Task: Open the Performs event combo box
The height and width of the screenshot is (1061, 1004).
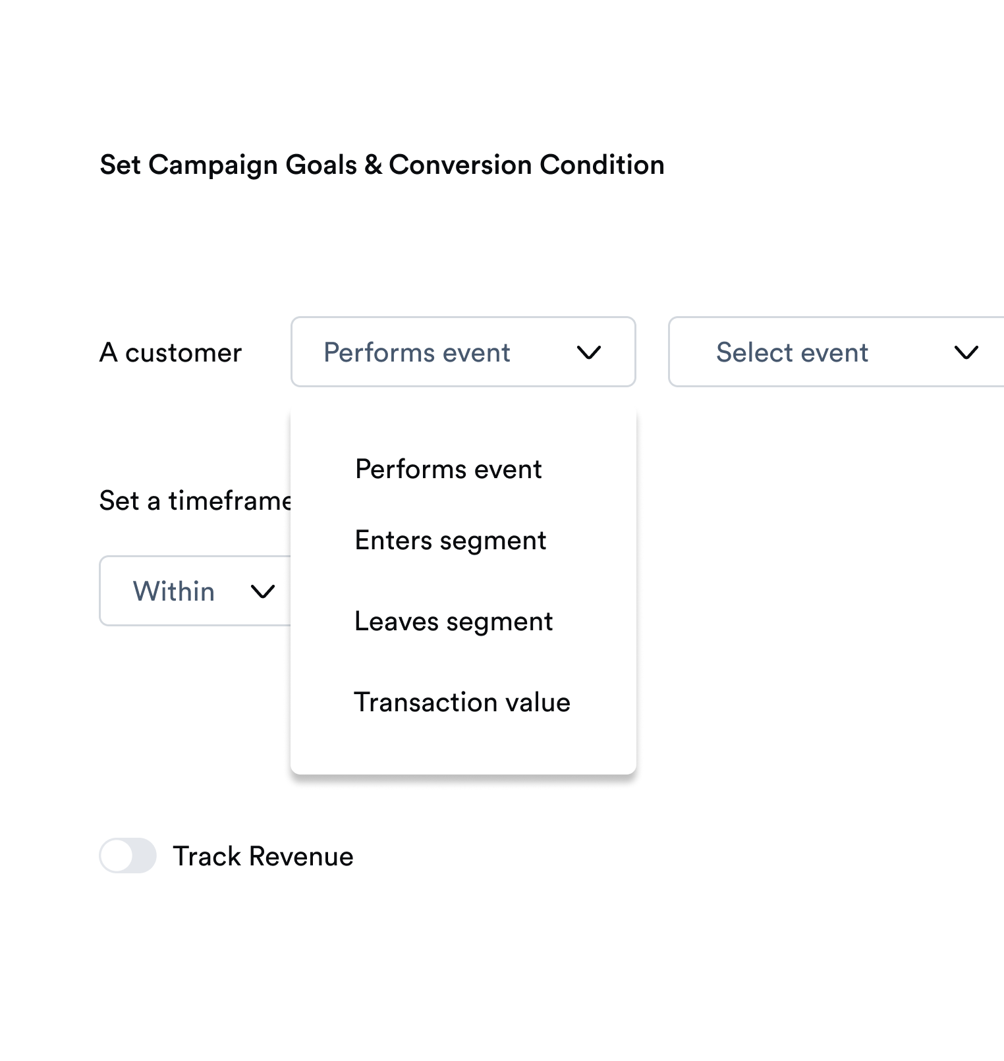Action: click(x=462, y=352)
